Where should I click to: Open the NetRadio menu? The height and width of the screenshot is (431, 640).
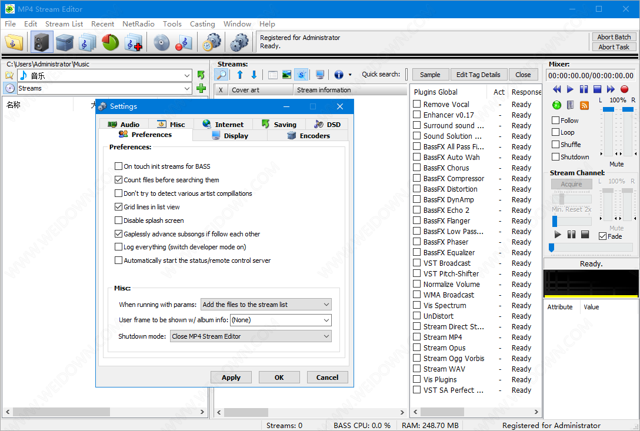(138, 24)
